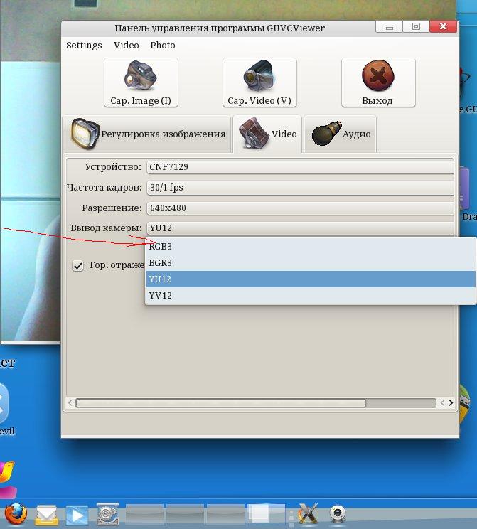The image size is (477, 529).
Task: Minimize the GUVCViewer control panel
Action: pyautogui.click(x=390, y=27)
